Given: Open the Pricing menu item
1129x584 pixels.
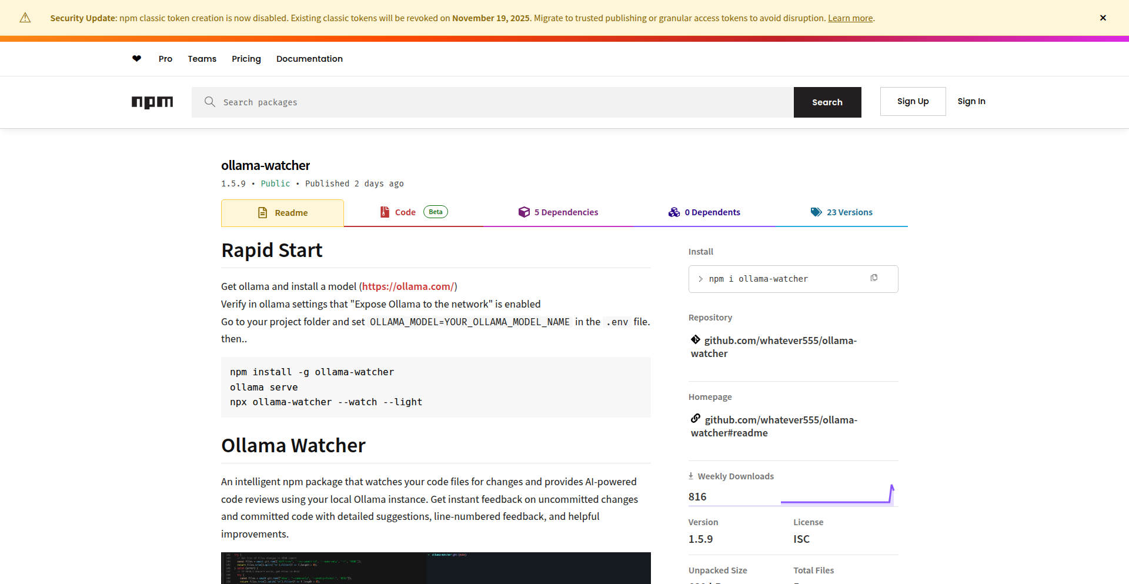Looking at the screenshot, I should (246, 59).
